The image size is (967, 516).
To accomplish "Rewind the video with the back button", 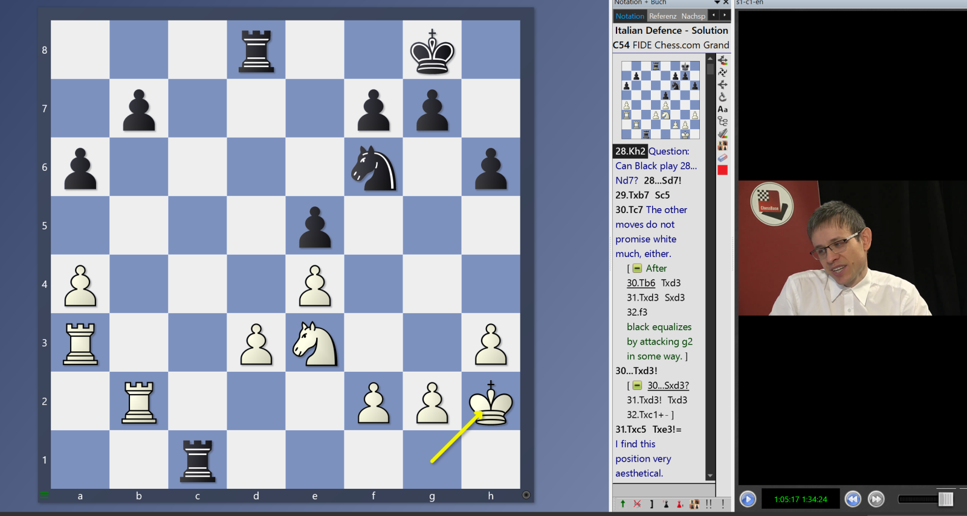I will (x=853, y=499).
